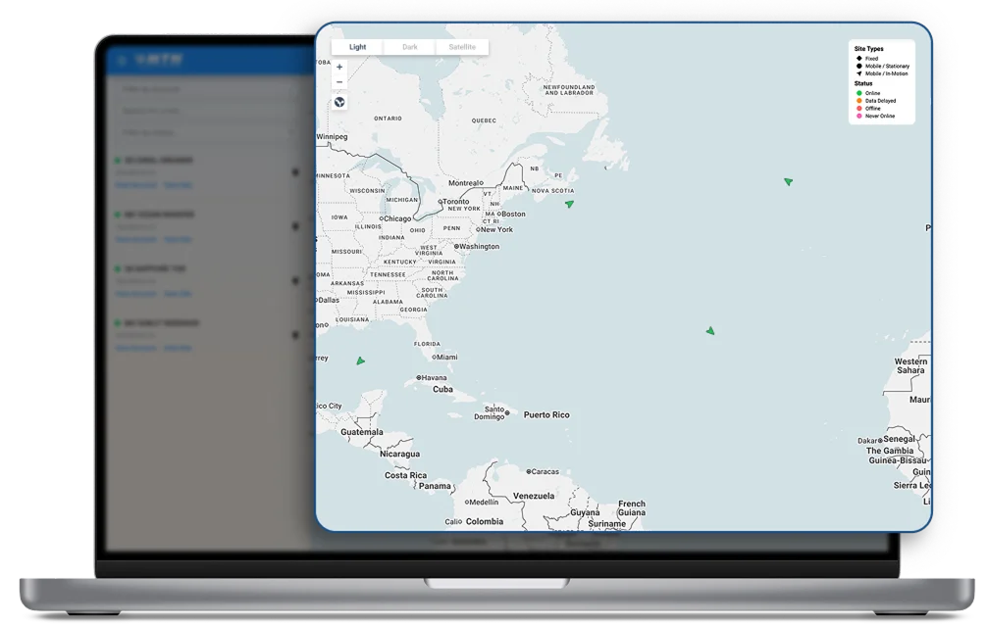This screenshot has height=626, width=987.
Task: Click the globe icon below the zoom controls
Action: [x=338, y=101]
